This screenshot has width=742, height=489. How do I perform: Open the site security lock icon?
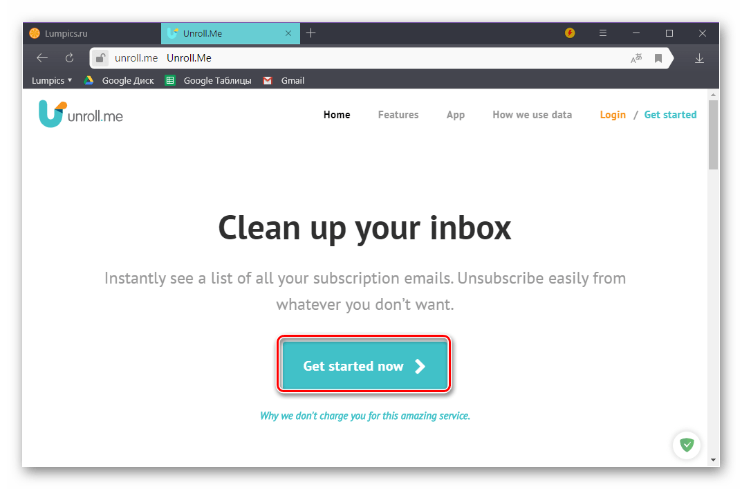[100, 58]
